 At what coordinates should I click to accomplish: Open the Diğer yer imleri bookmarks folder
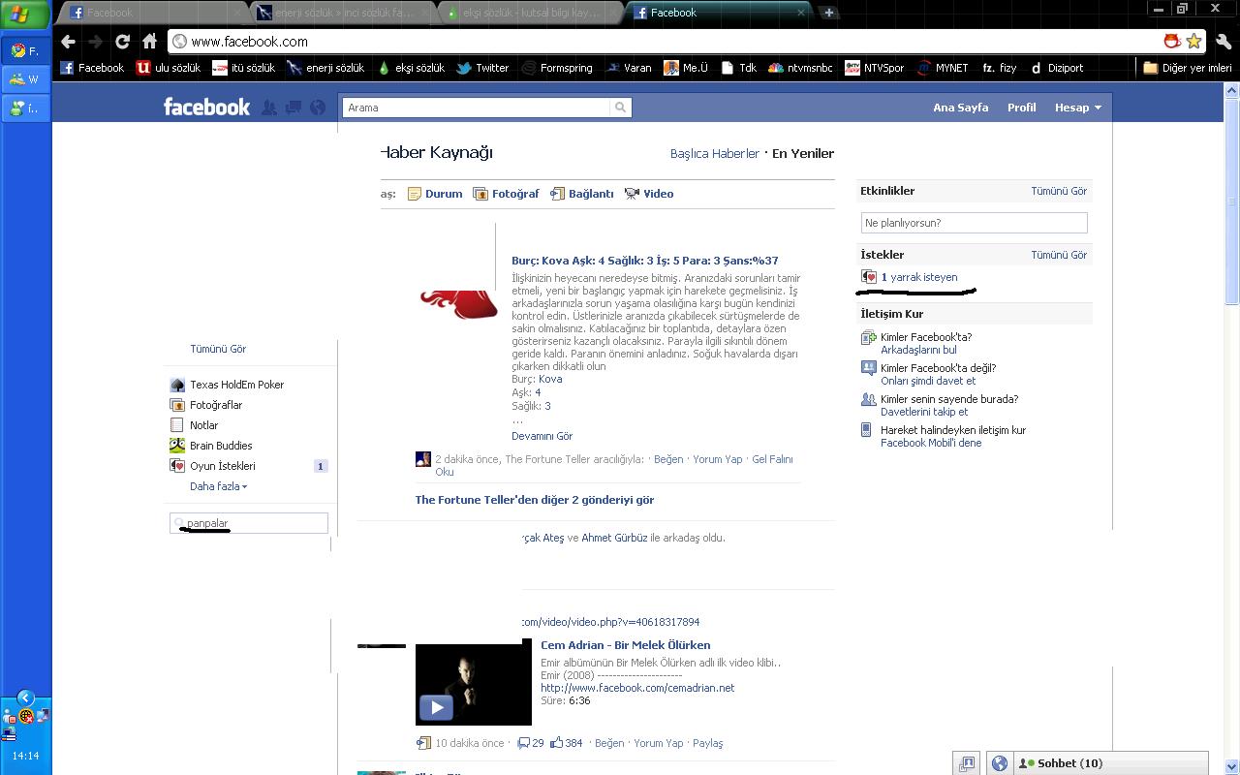coord(1188,68)
